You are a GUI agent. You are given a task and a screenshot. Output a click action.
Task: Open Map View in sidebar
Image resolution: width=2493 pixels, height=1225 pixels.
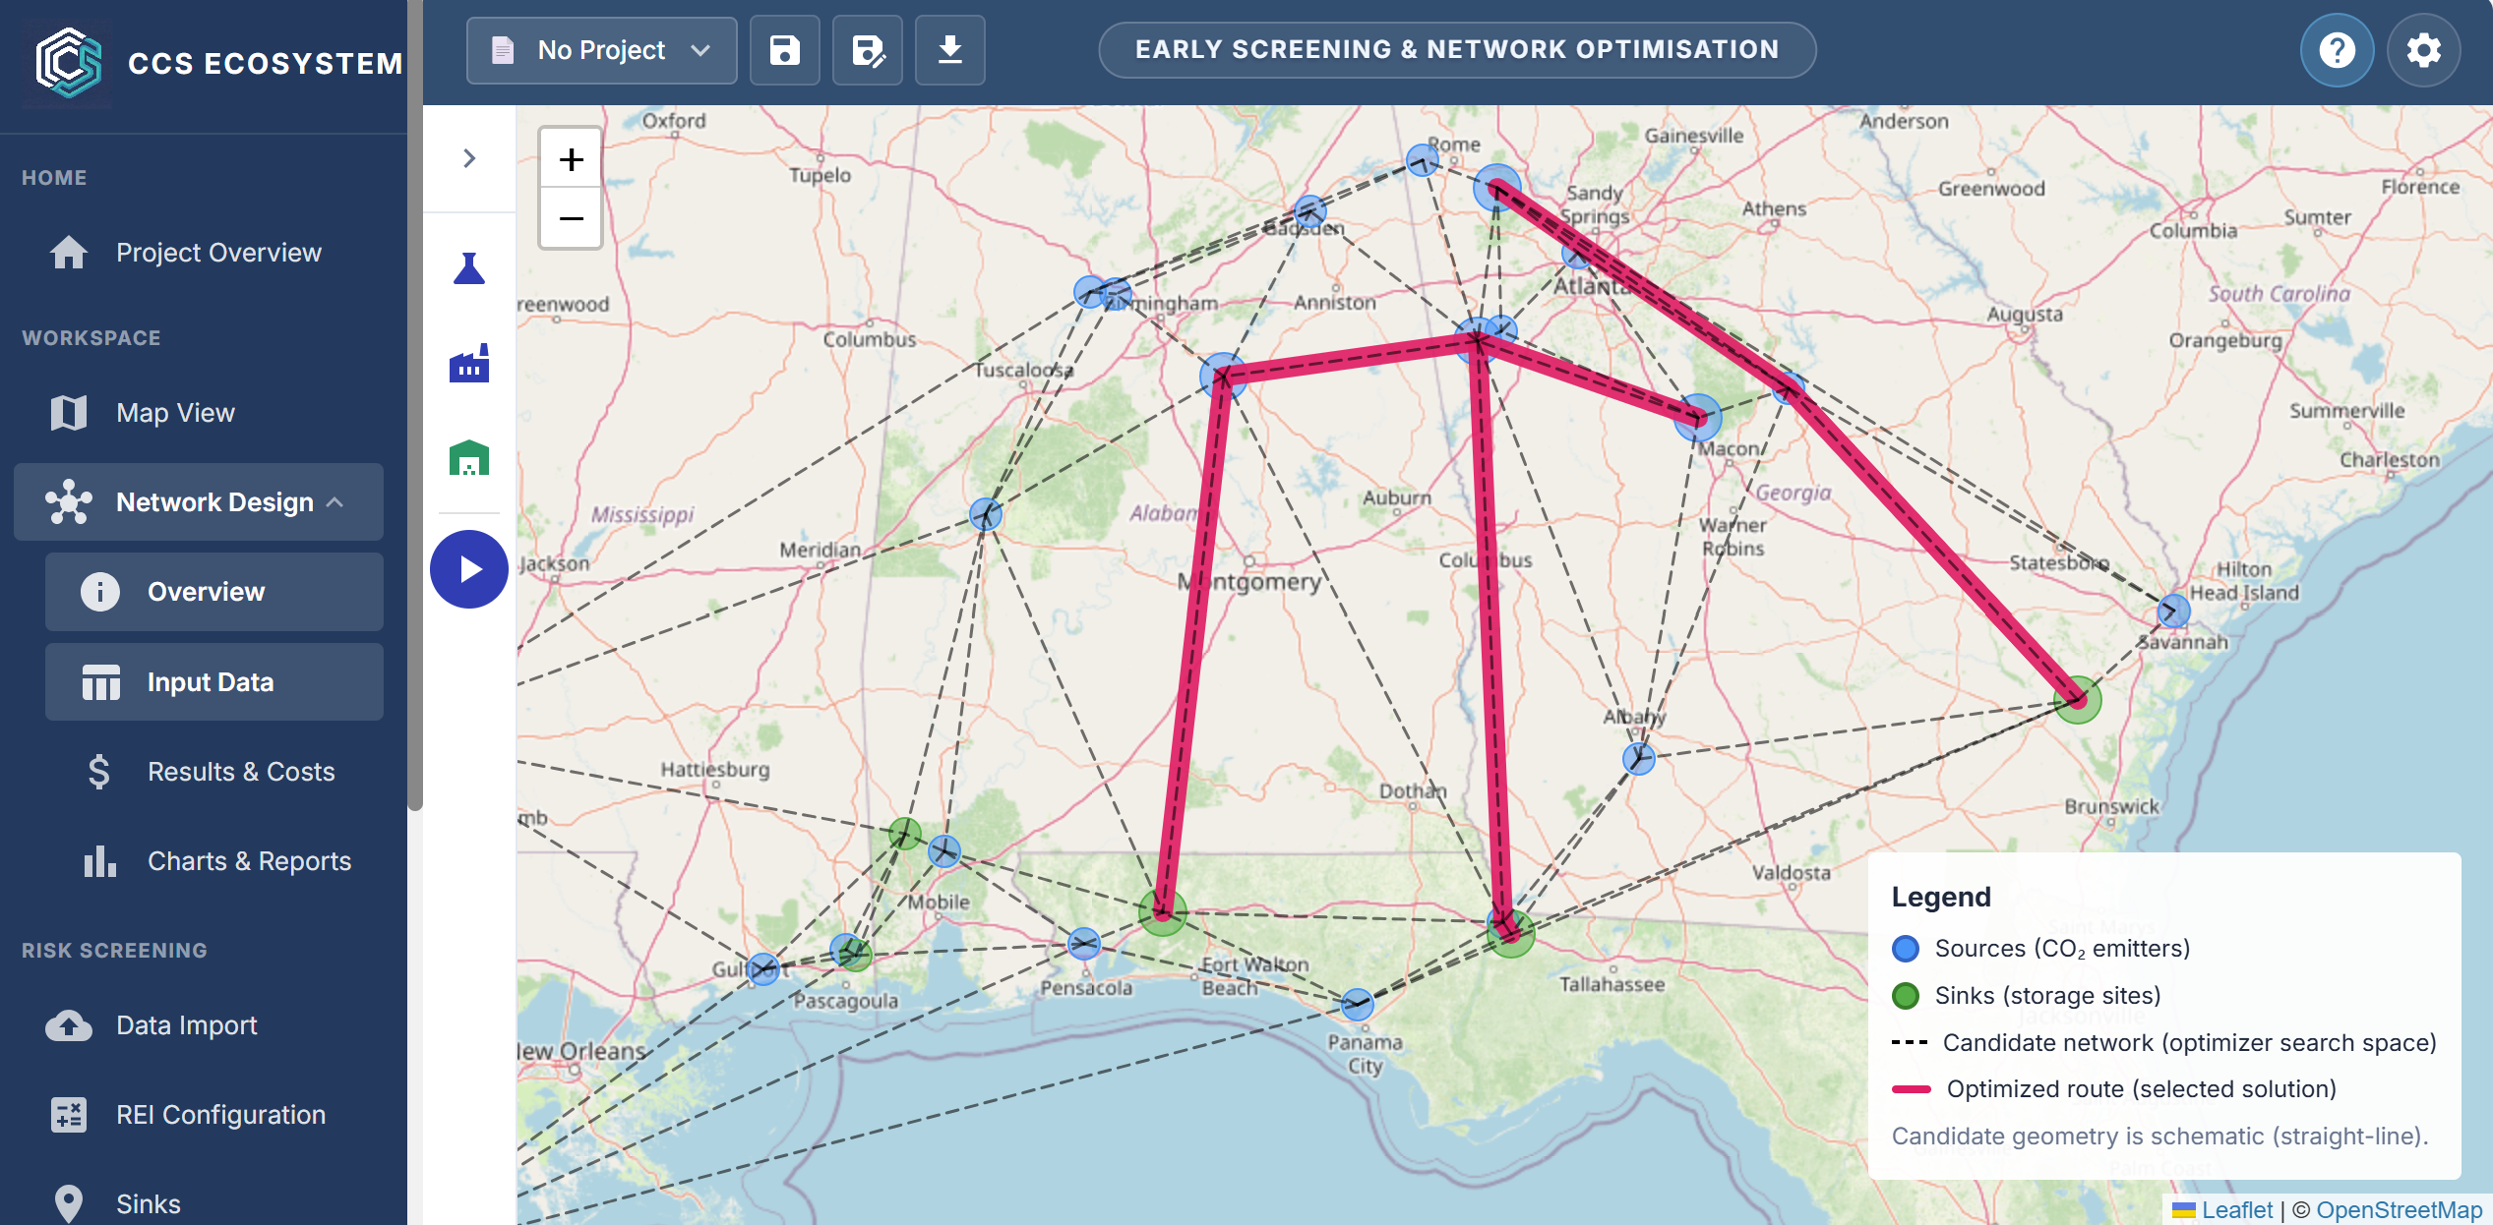tap(175, 413)
